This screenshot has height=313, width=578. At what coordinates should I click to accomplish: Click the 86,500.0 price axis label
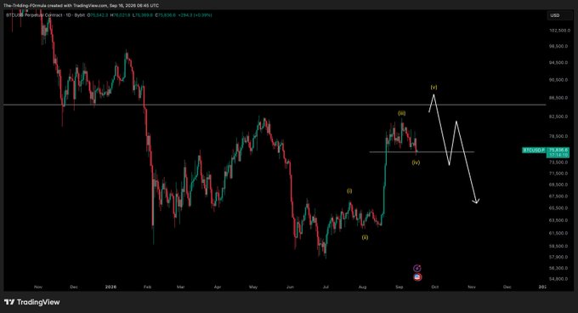coord(559,98)
